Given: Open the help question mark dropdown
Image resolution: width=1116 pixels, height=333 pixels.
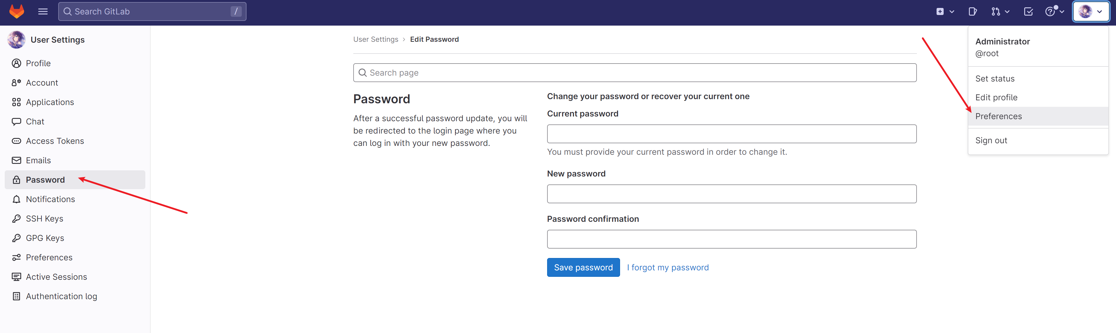Looking at the screenshot, I should pyautogui.click(x=1054, y=12).
